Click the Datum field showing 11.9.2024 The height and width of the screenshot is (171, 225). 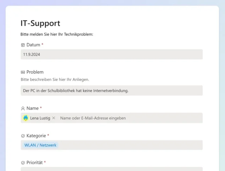tap(111, 55)
